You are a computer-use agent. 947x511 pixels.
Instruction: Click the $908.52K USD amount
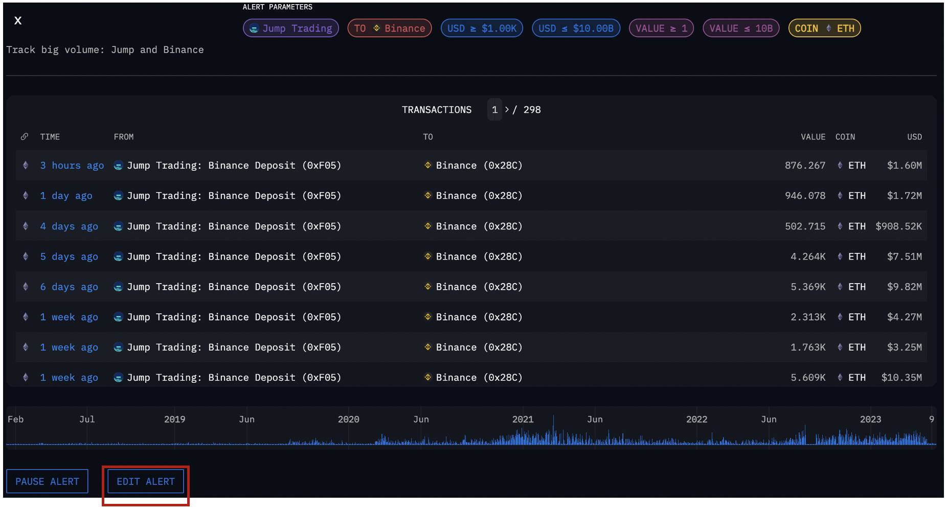point(898,226)
